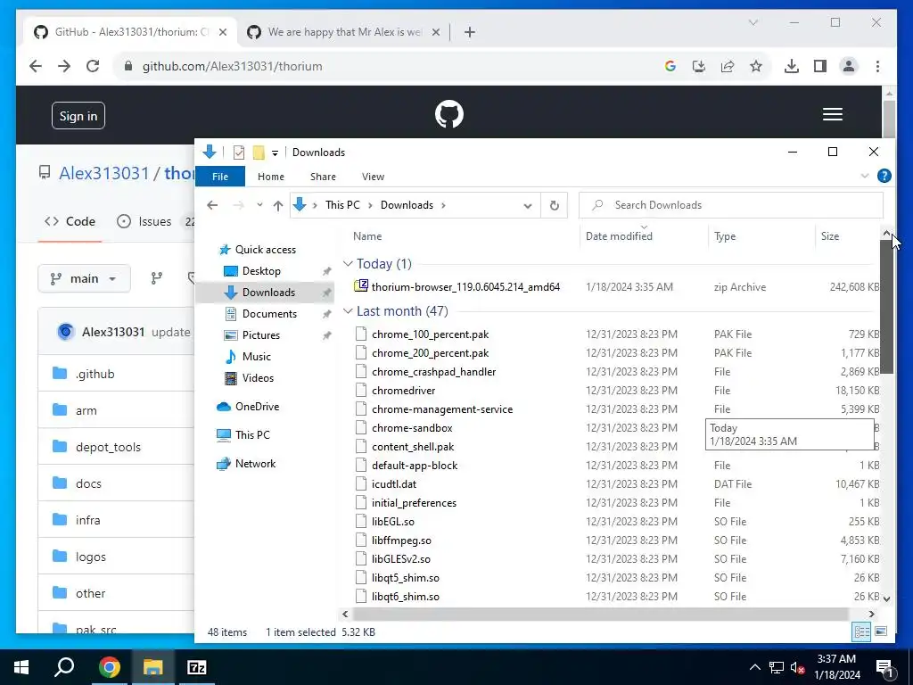This screenshot has height=685, width=913.
Task: Click Explorer's back navigation arrow
Action: 212,205
